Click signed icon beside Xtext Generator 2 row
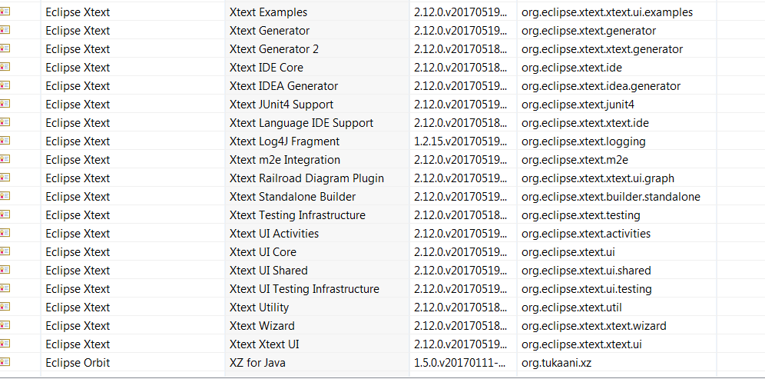This screenshot has height=379, width=765. tap(5, 48)
